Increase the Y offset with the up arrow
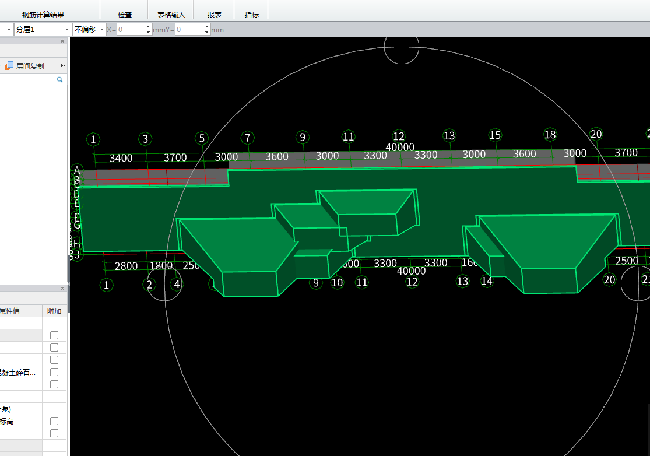The width and height of the screenshot is (650, 456). pos(206,27)
